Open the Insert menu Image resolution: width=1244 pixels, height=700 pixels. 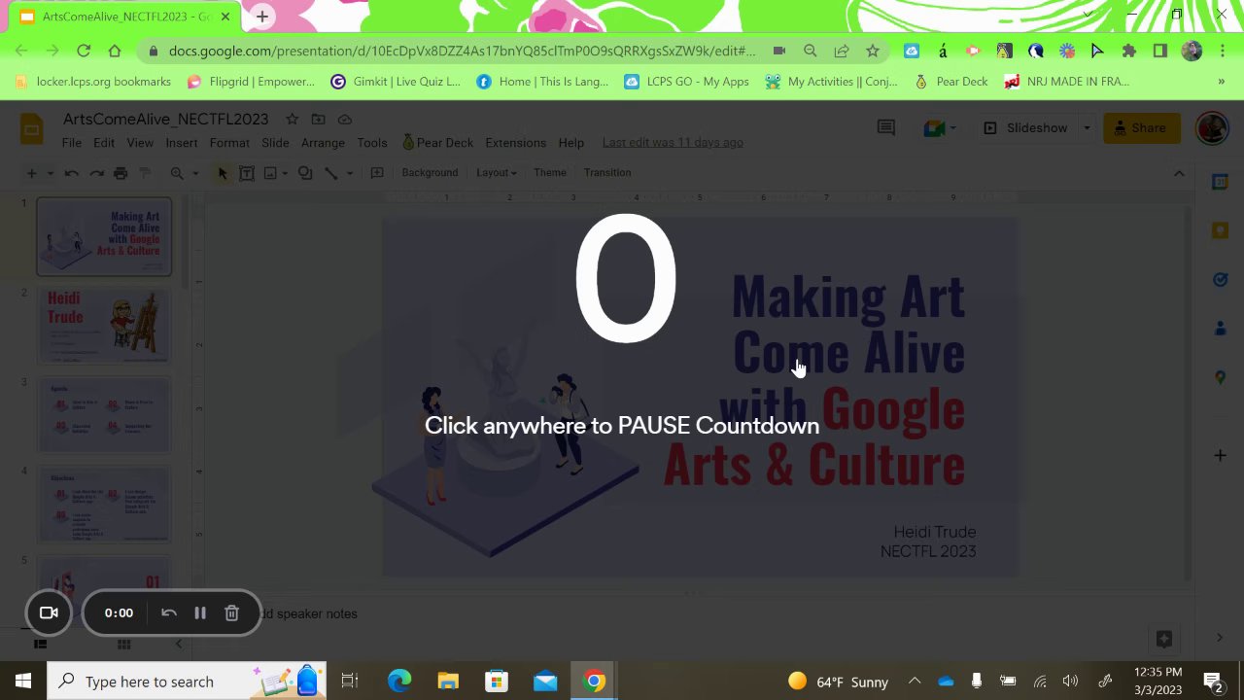tap(182, 143)
